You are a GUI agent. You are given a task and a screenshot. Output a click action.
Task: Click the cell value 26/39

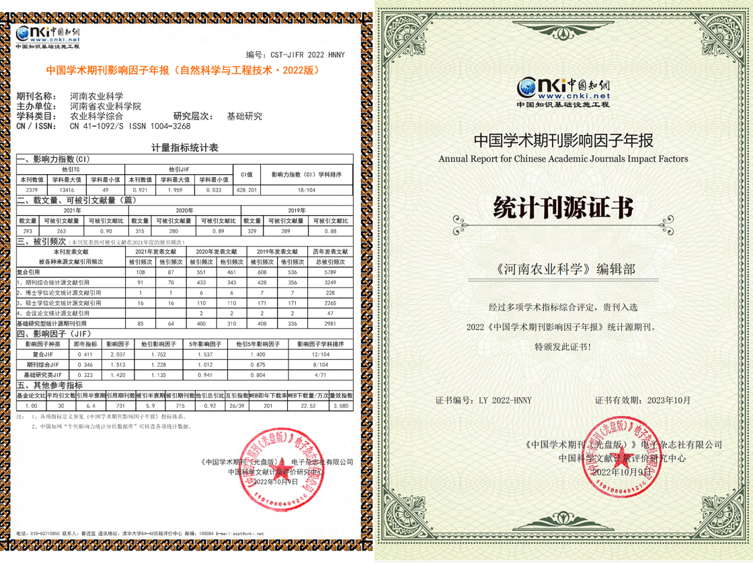click(x=237, y=406)
